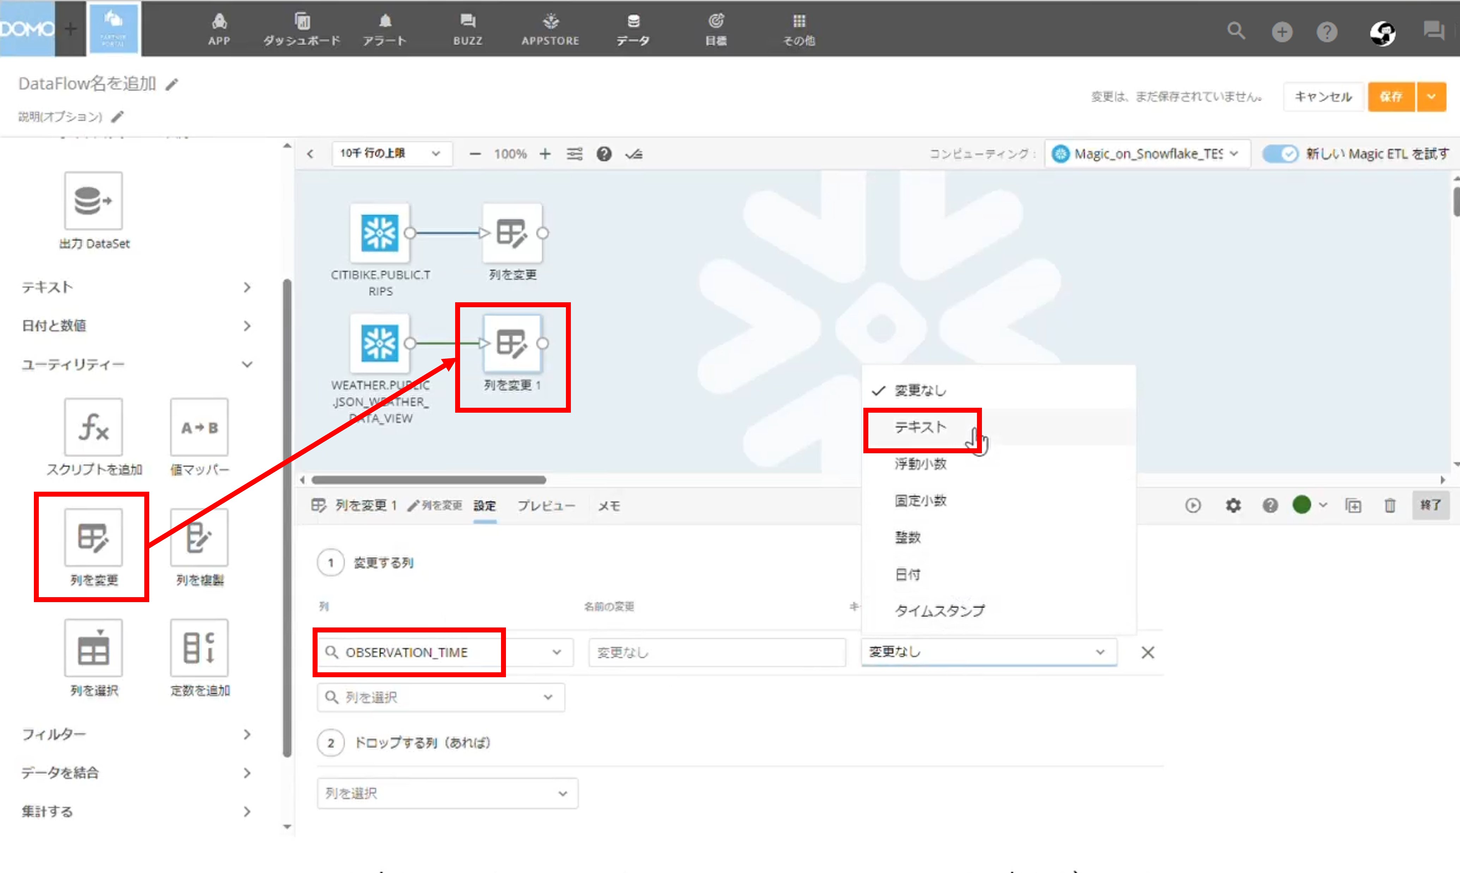Open tile panel gear settings

[1233, 505]
